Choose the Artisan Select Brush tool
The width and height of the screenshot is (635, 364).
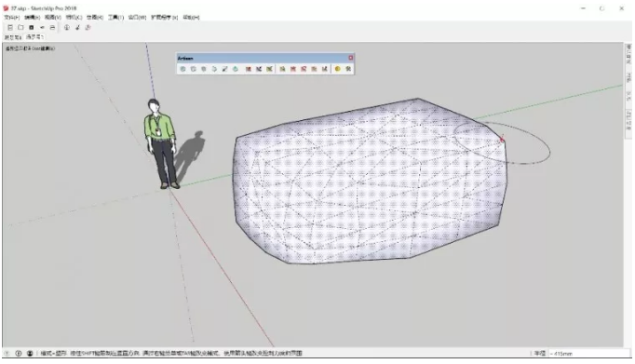click(x=259, y=69)
